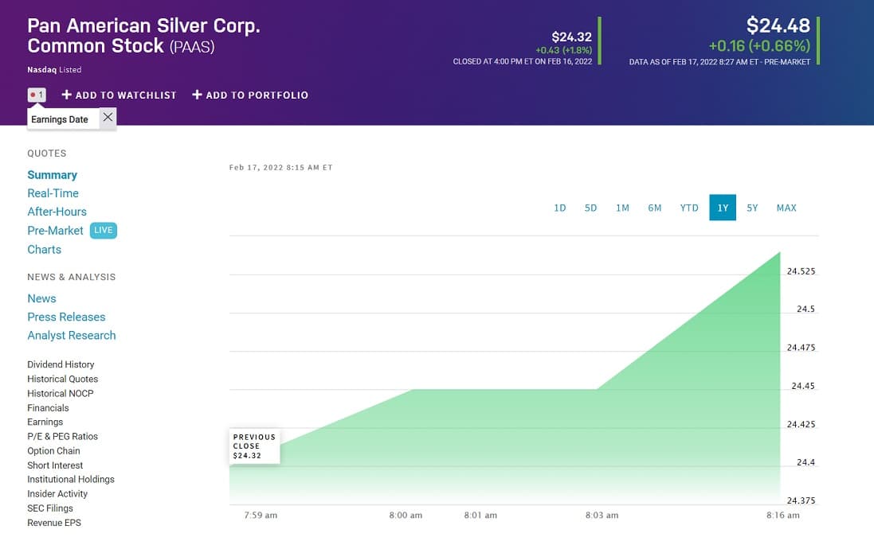
Task: Add PAAS to watchlist
Action: pyautogui.click(x=119, y=95)
